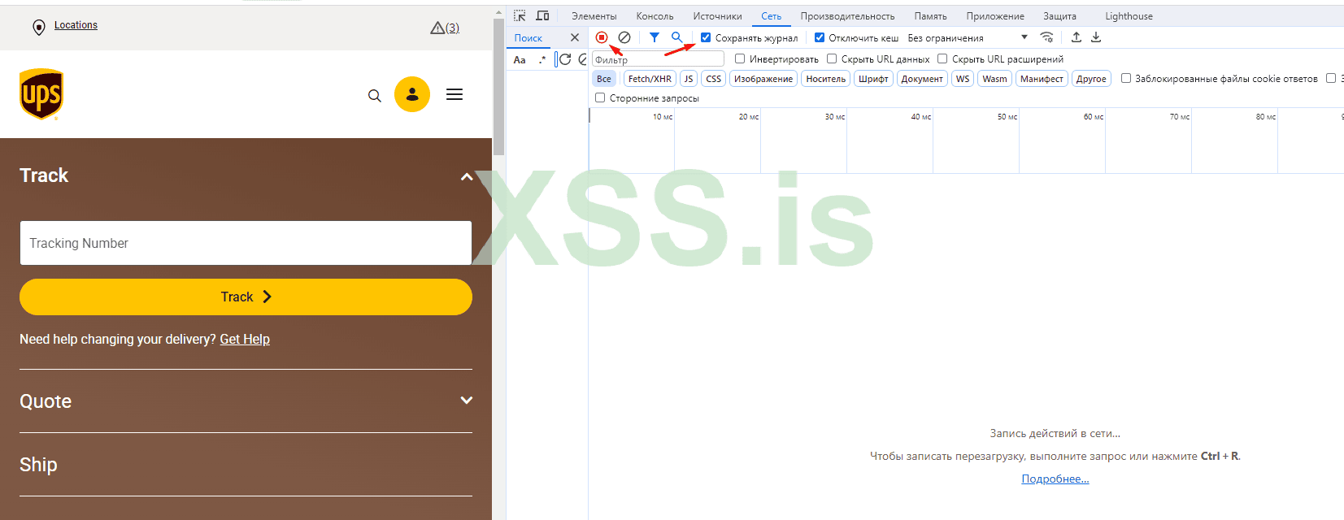Open the Locations link

click(76, 25)
